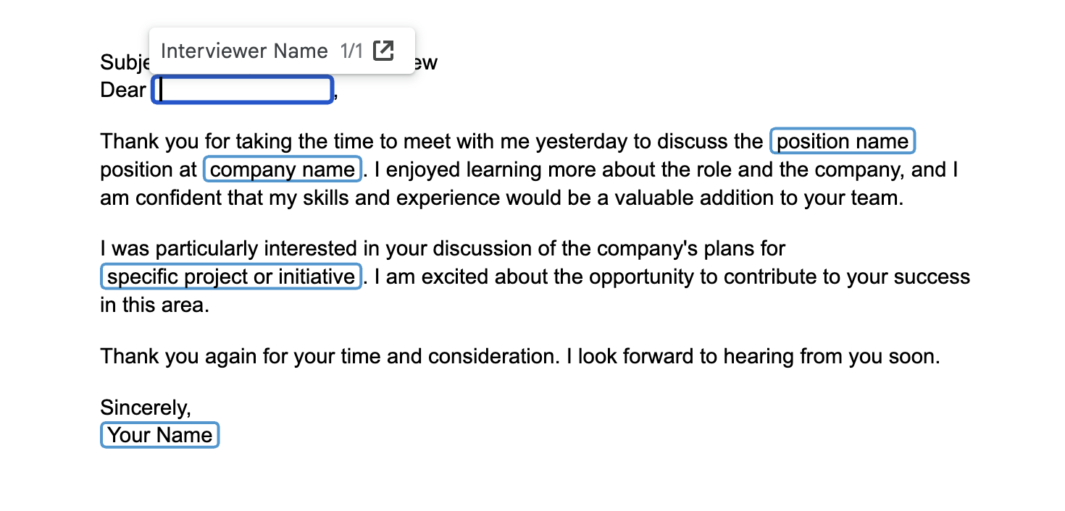Click the Thank you again closing paragraph
This screenshot has height=511, width=1065.
tap(520, 357)
